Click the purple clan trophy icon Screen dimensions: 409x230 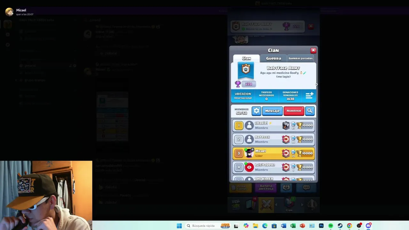pos(238,84)
